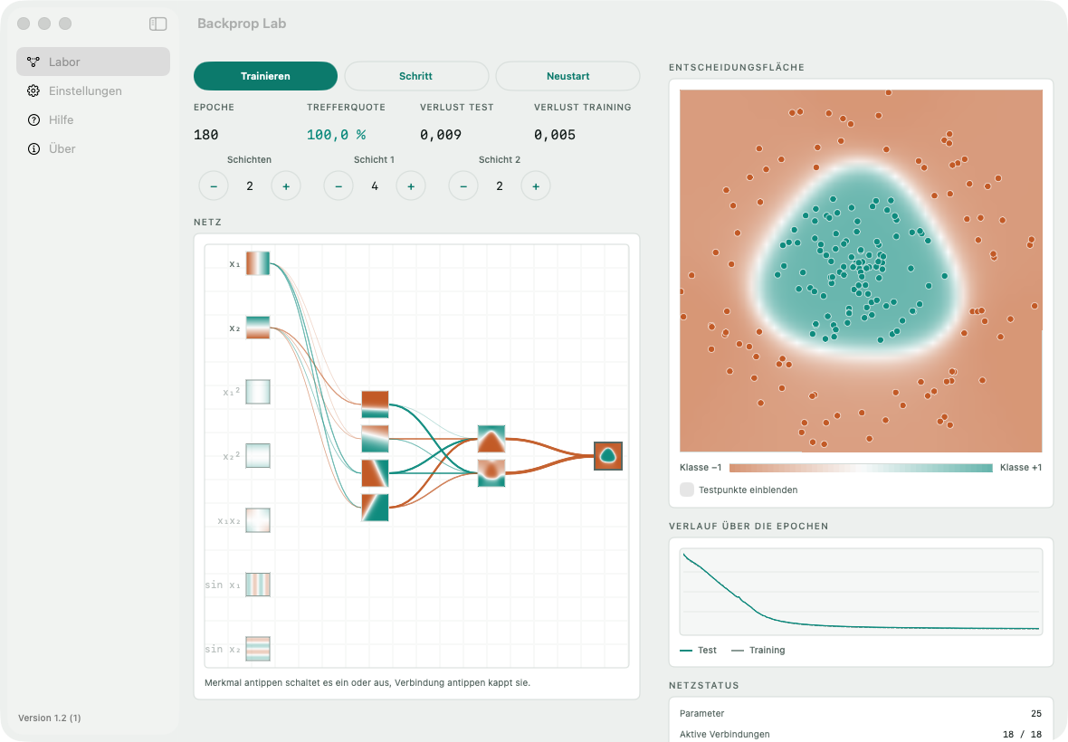Increase Schicht 1 neurons with plus
The width and height of the screenshot is (1068, 742).
(411, 185)
